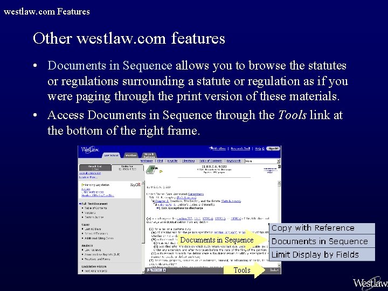Select Treatises and Forms
The width and height of the screenshot is (388, 291).
pos(97,259)
